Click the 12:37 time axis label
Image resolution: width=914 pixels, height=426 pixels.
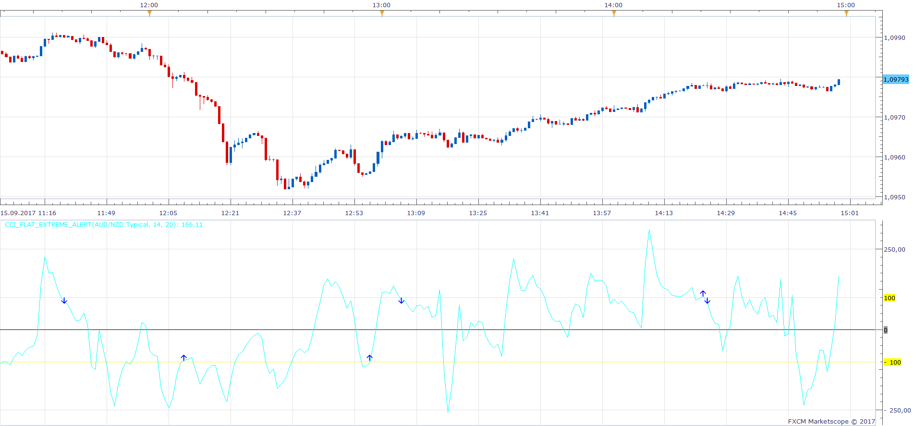pyautogui.click(x=292, y=213)
